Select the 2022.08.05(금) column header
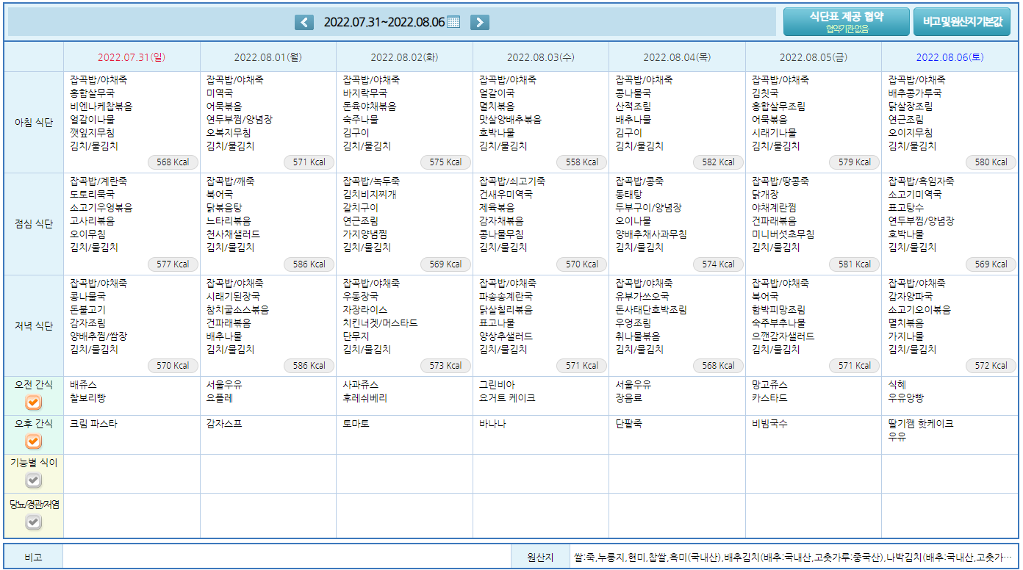The height and width of the screenshot is (570, 1023). point(814,57)
